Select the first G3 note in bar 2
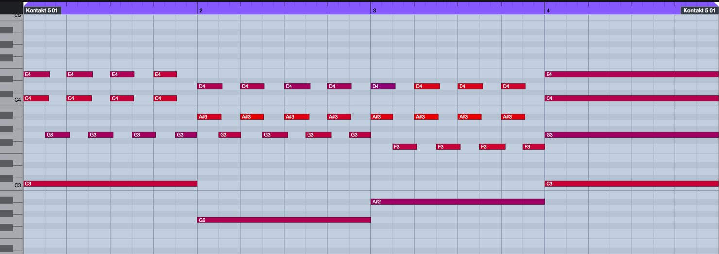The width and height of the screenshot is (719, 254). tap(230, 135)
